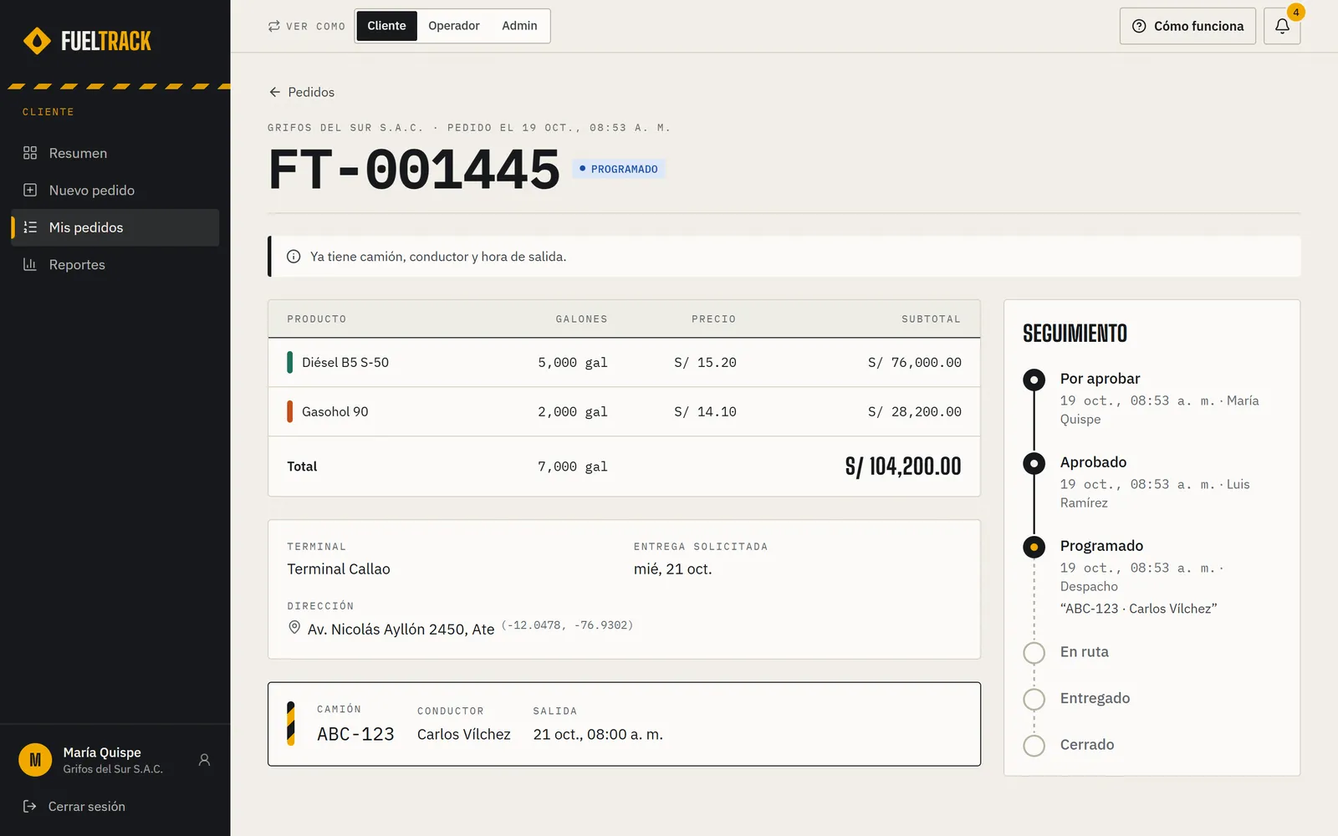Open the notifications bell
The image size is (1338, 836).
click(1282, 26)
